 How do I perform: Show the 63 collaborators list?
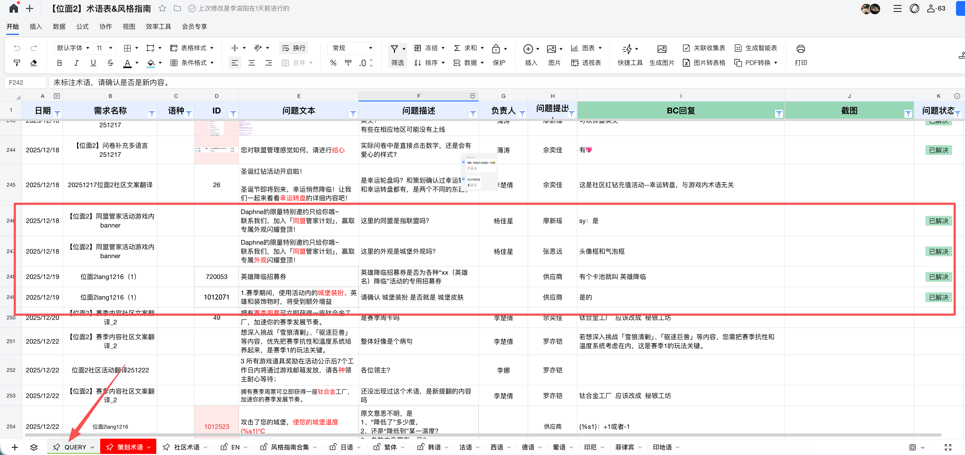(936, 8)
